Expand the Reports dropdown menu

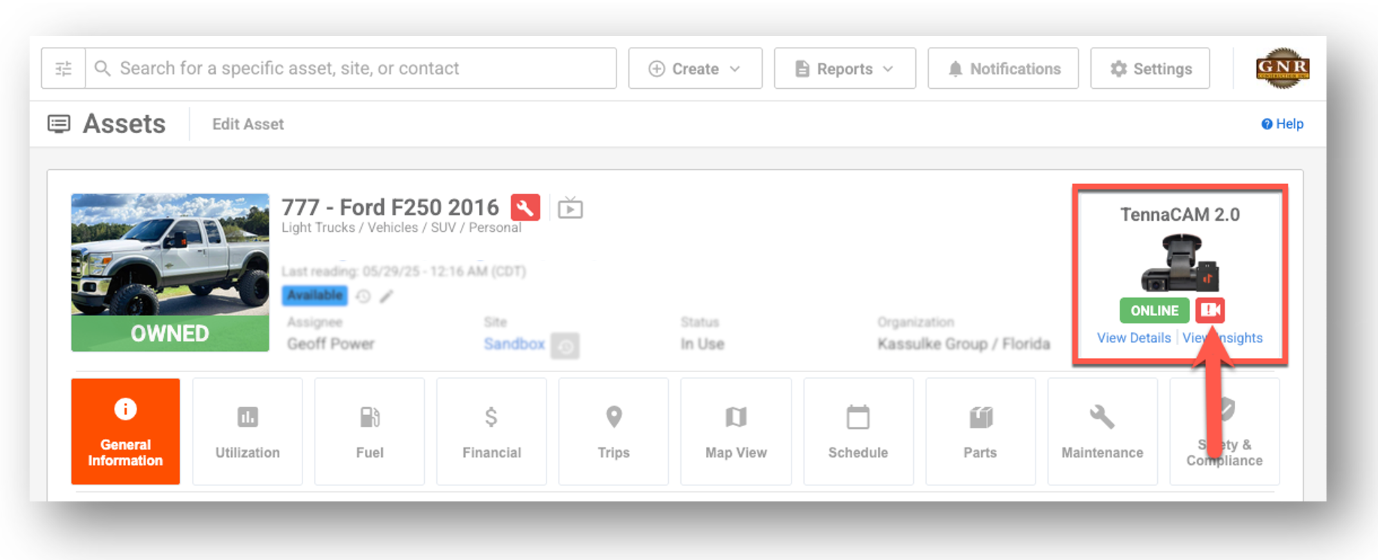[844, 68]
